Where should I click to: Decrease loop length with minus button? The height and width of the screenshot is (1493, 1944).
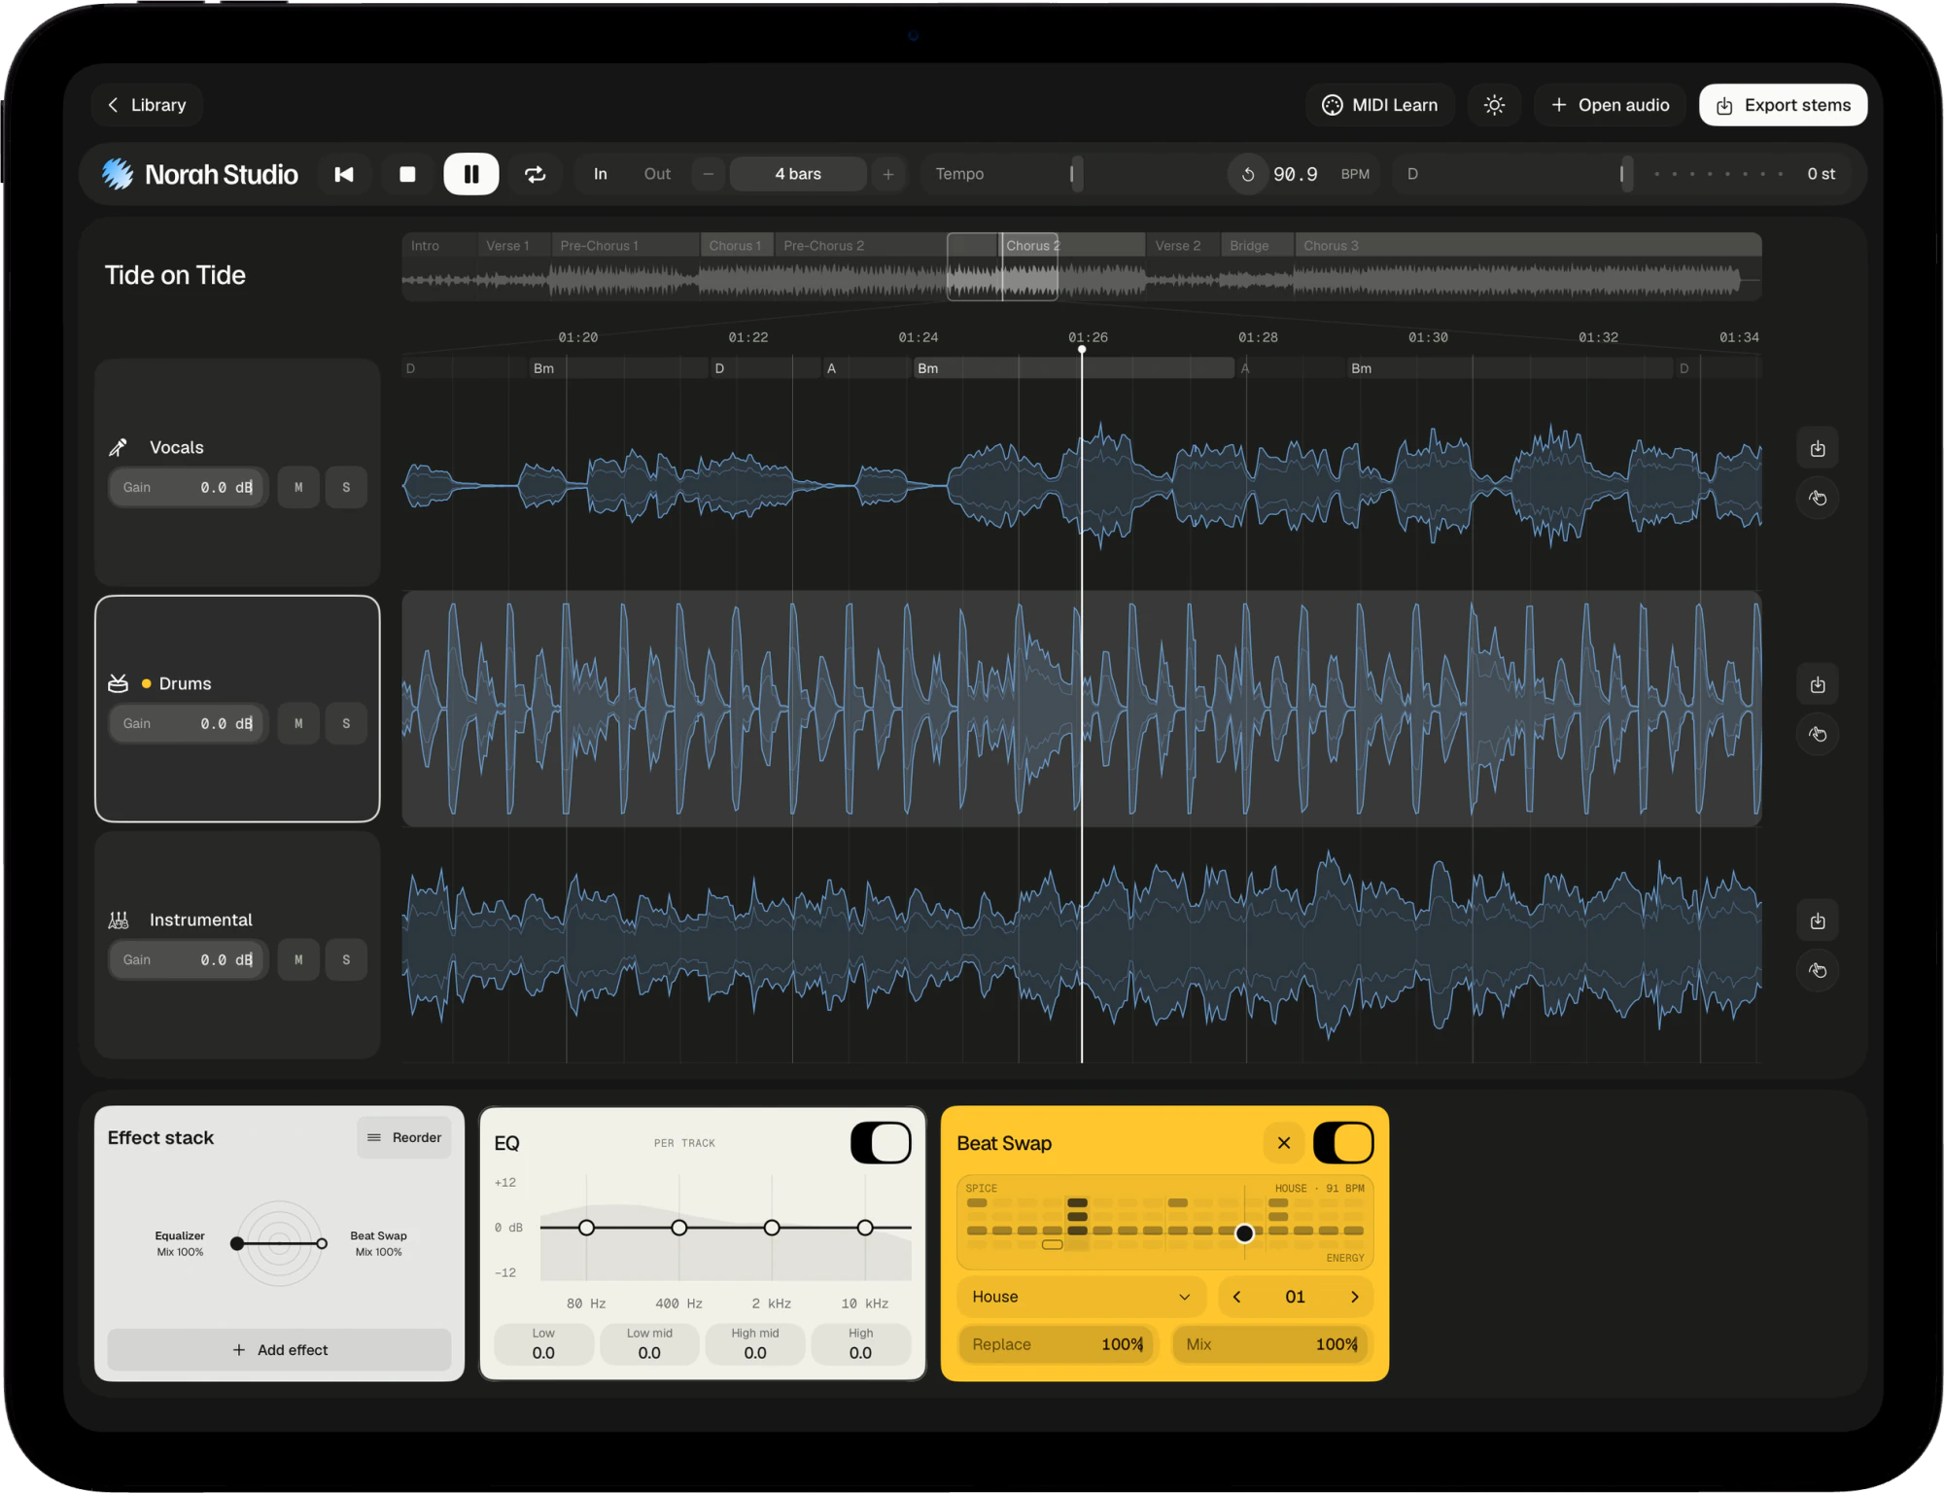point(709,174)
